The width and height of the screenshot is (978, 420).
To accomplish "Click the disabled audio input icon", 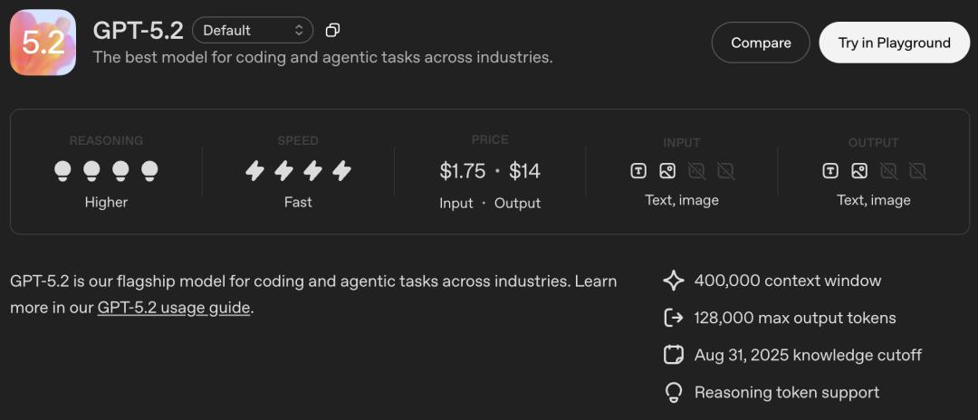I will [x=696, y=171].
